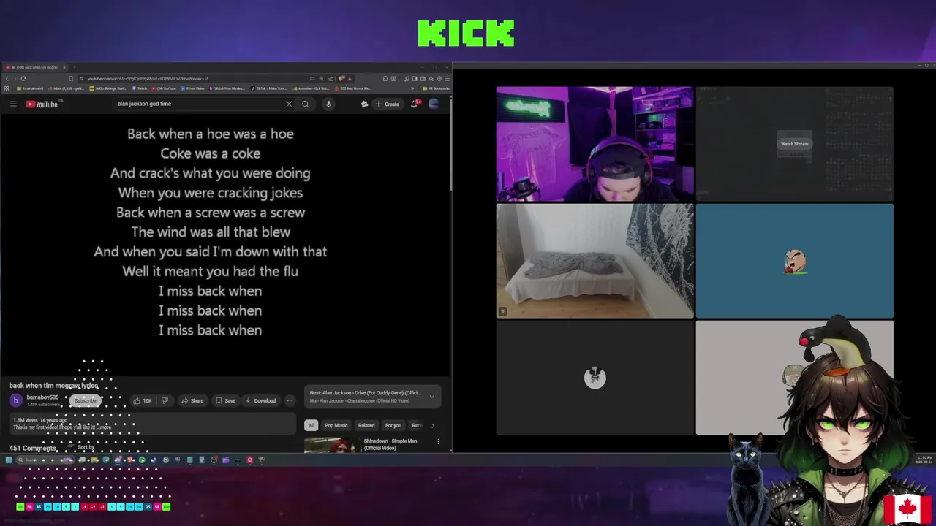Open bamaboy585 channel avatar
Viewport: 936px width, 526px height.
pyautogui.click(x=15, y=400)
